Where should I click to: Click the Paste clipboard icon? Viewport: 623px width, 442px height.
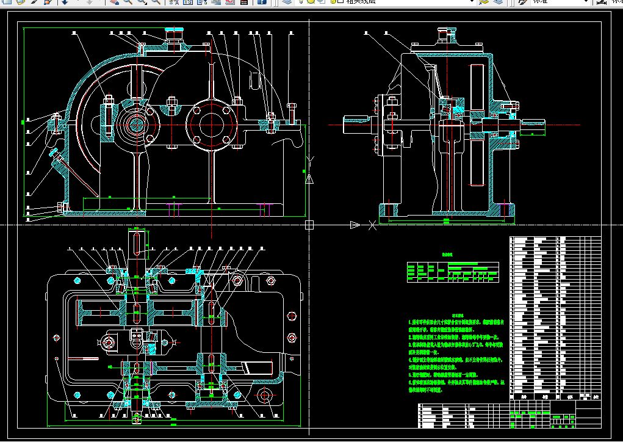pos(20,2)
